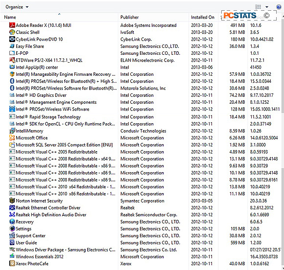Select the IntelliMemory icon
Viewport: 284px width, 270px height.
click(x=12, y=131)
